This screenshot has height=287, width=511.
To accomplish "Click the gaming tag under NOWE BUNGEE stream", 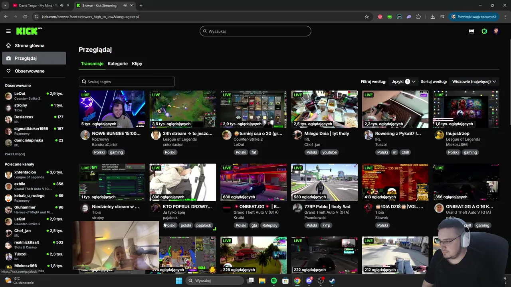I will point(116,152).
